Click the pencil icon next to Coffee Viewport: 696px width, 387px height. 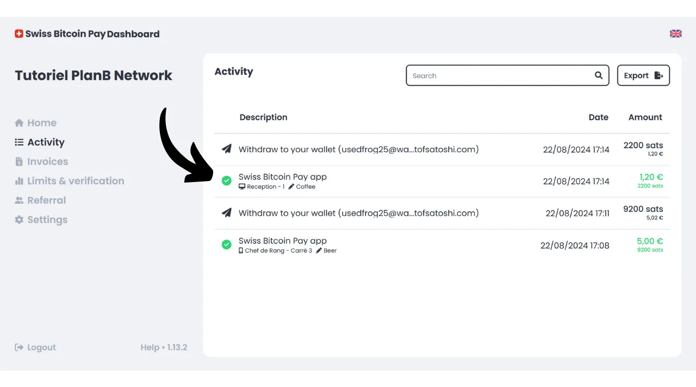tap(291, 186)
